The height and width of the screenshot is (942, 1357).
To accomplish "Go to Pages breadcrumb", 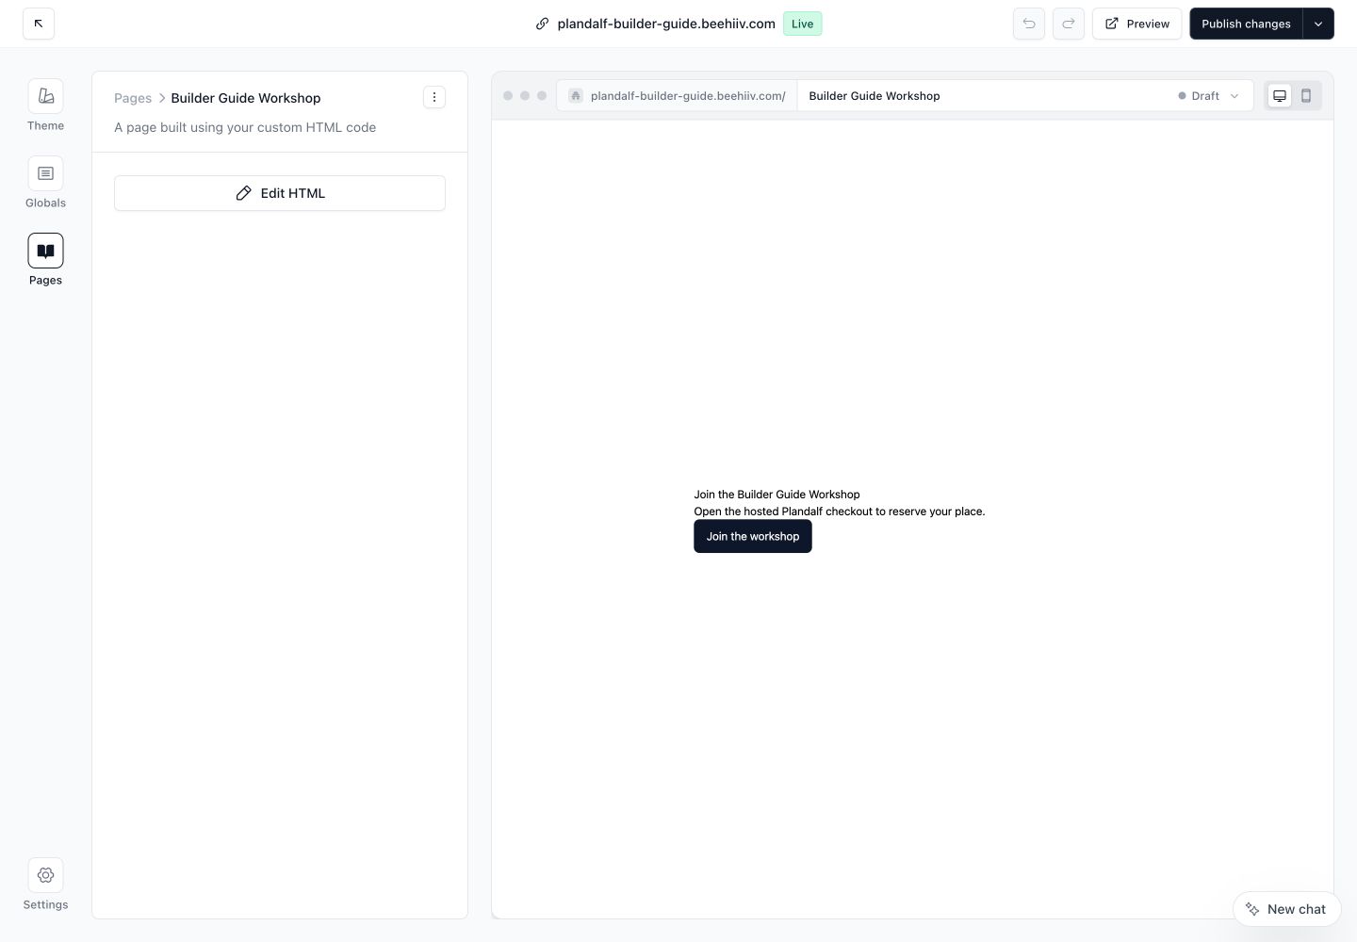I will coord(133,98).
